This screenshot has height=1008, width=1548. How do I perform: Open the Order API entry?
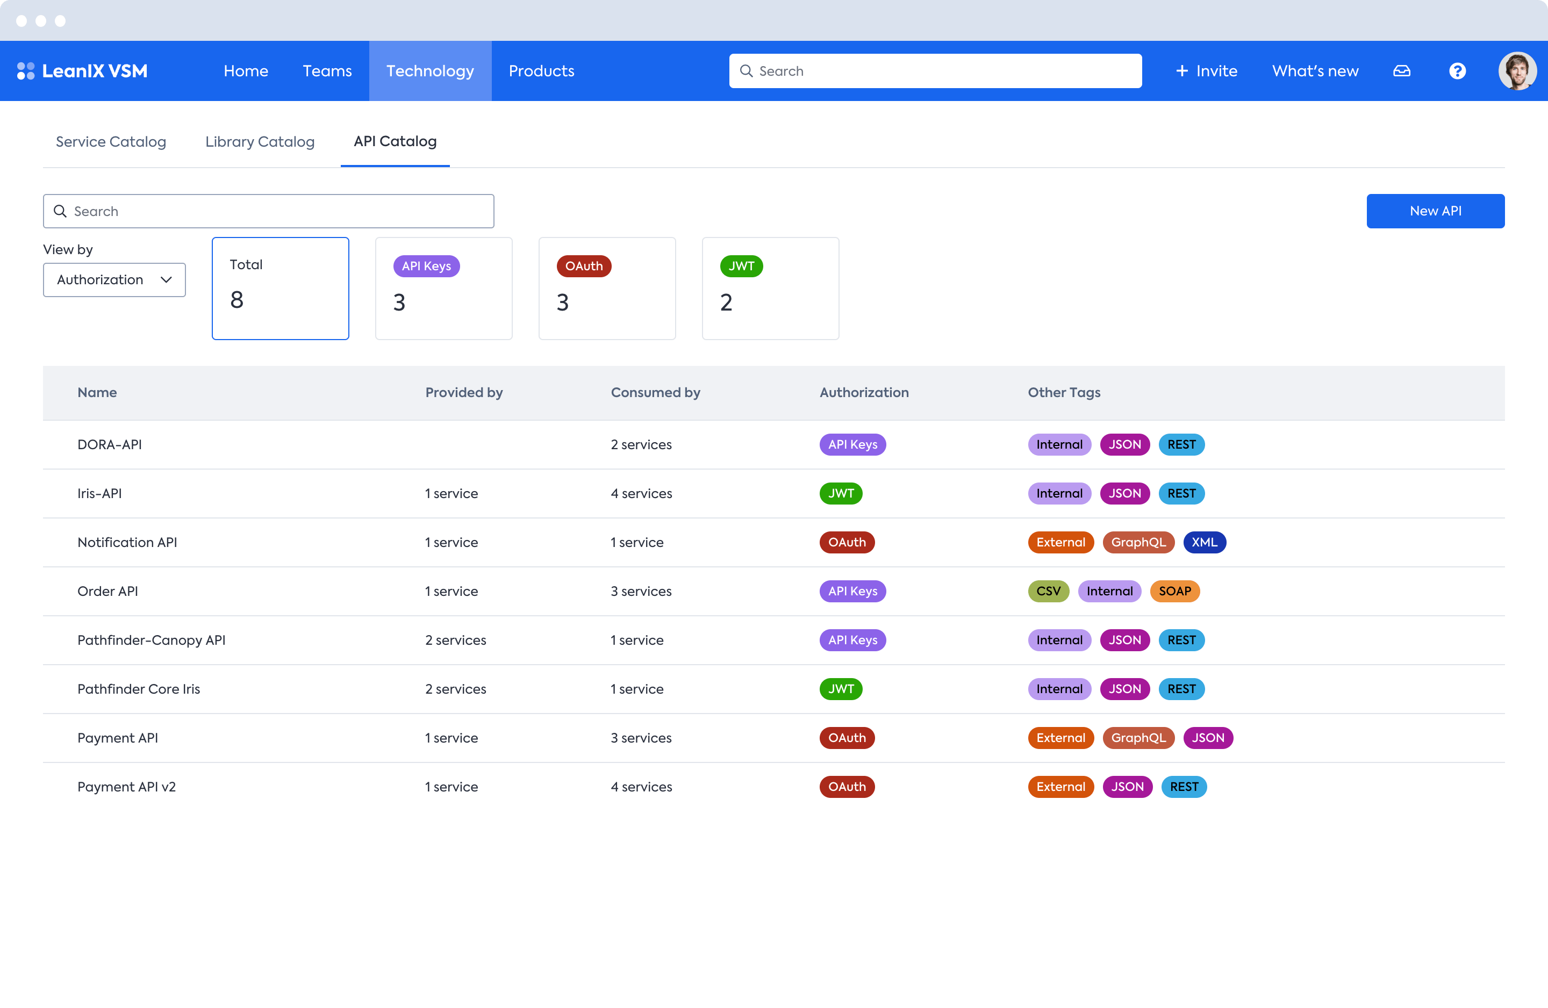coord(107,591)
